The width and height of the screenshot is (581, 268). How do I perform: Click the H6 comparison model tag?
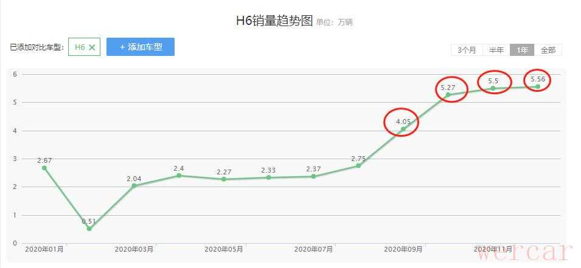[84, 47]
